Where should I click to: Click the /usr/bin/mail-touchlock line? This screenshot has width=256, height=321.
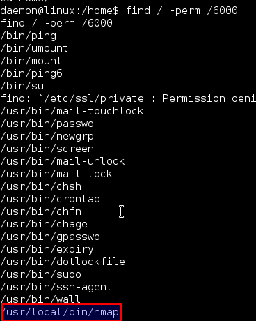[72, 111]
